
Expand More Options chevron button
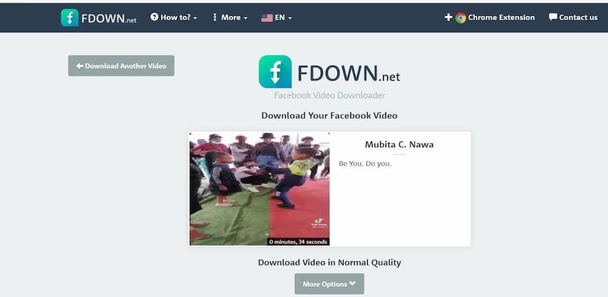[329, 284]
